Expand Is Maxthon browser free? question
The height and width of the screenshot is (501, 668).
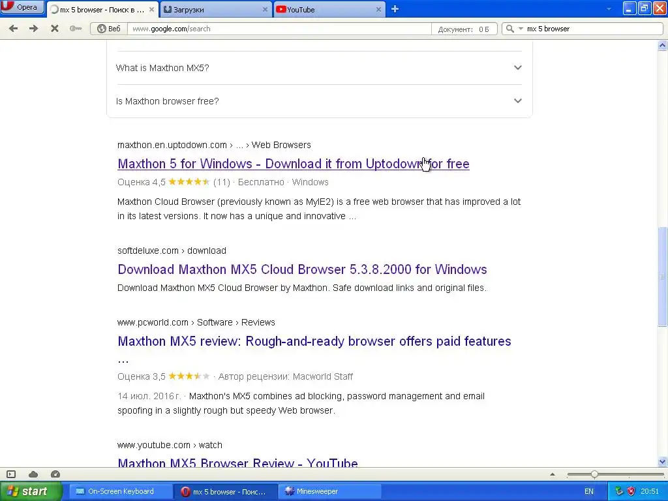(x=319, y=101)
